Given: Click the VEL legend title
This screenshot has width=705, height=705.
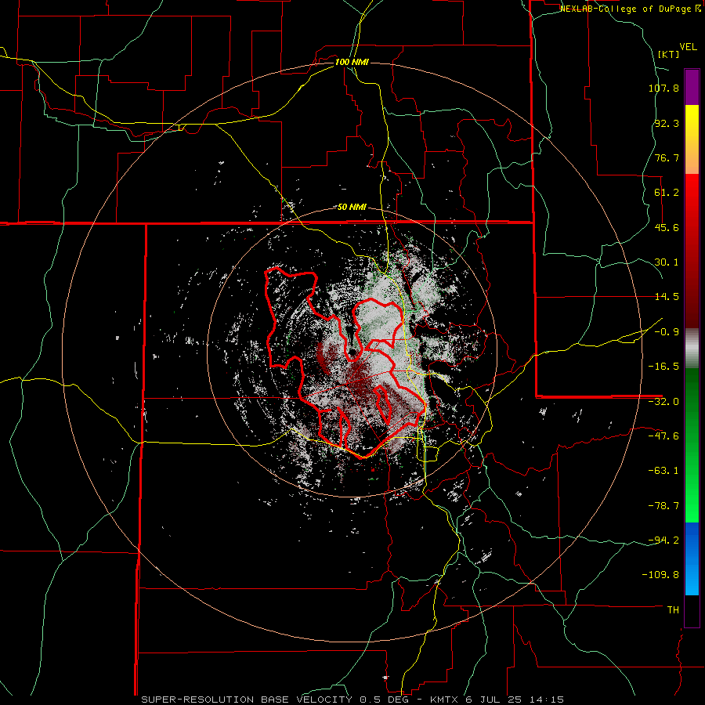Looking at the screenshot, I should 688,47.
